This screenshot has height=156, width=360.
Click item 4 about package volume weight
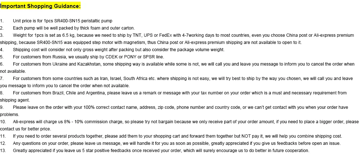point(112,50)
